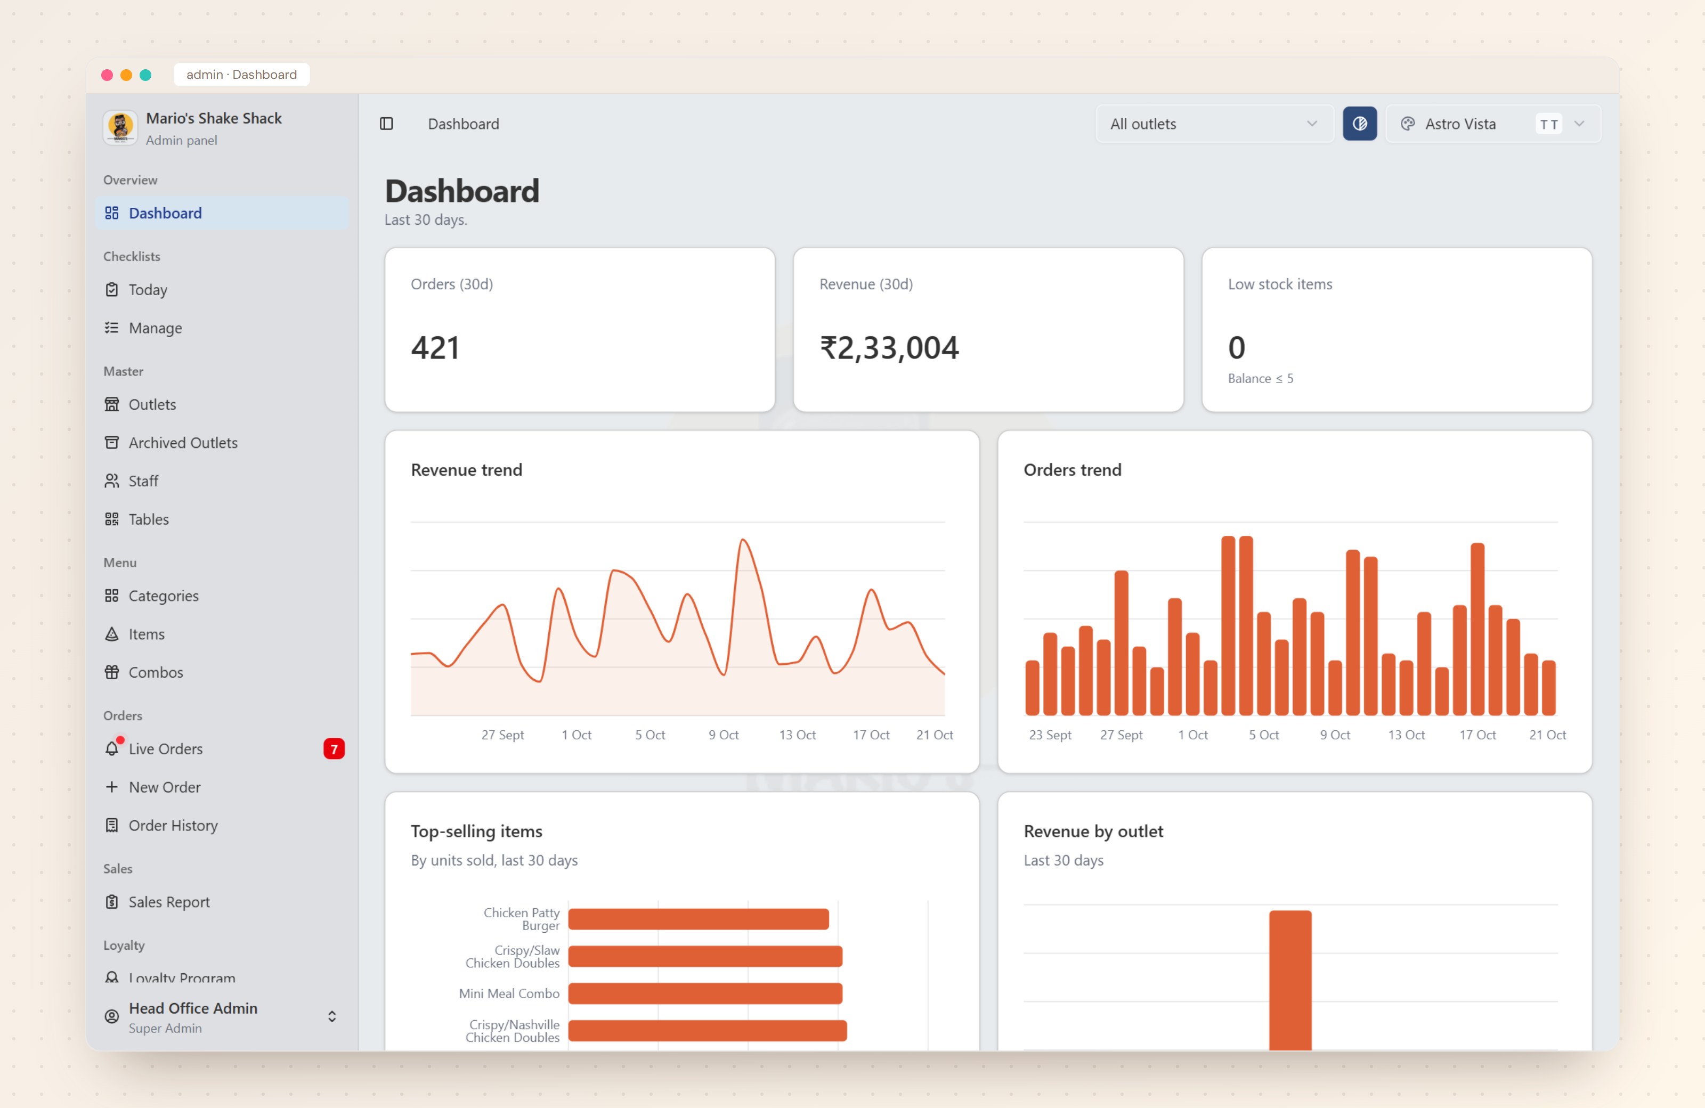Click the Outlets store icon
The height and width of the screenshot is (1108, 1705).
(x=112, y=405)
